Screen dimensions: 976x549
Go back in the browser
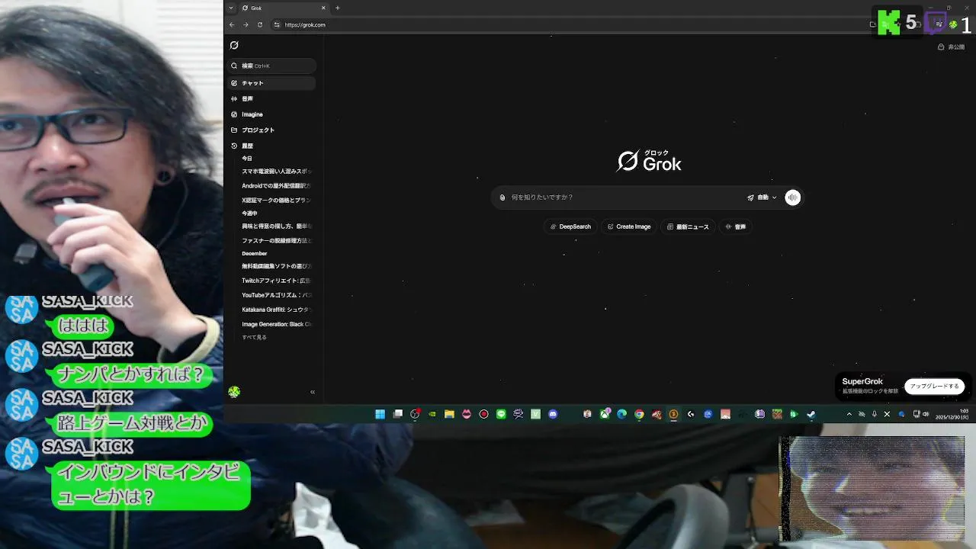[x=232, y=24]
